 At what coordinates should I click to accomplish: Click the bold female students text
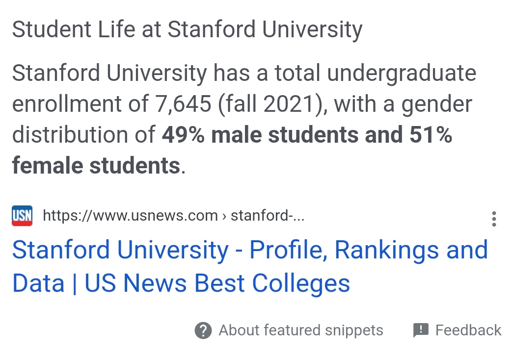[96, 166]
